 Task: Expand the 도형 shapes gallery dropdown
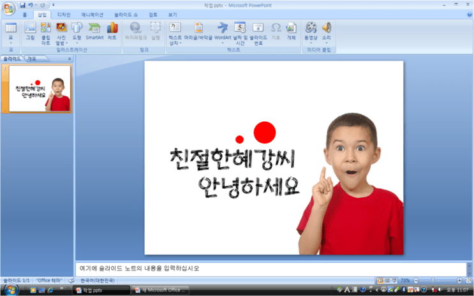pyautogui.click(x=77, y=43)
